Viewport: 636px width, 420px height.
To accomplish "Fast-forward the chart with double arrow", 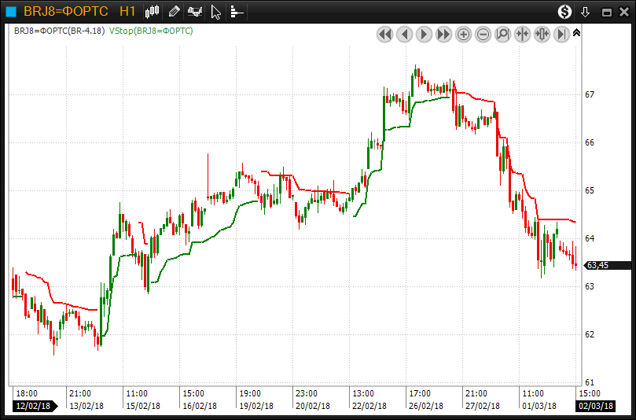I will (x=443, y=34).
